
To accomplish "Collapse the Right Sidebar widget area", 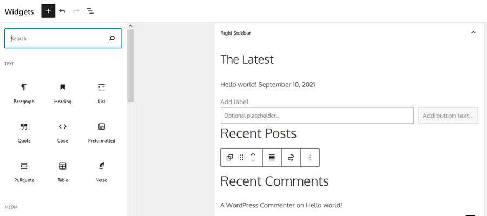I will (473, 33).
